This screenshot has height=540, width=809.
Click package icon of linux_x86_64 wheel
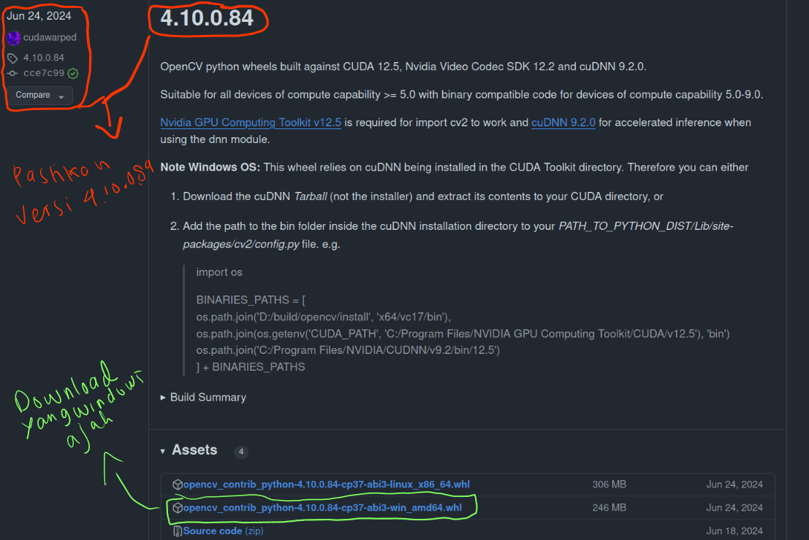[x=177, y=485]
